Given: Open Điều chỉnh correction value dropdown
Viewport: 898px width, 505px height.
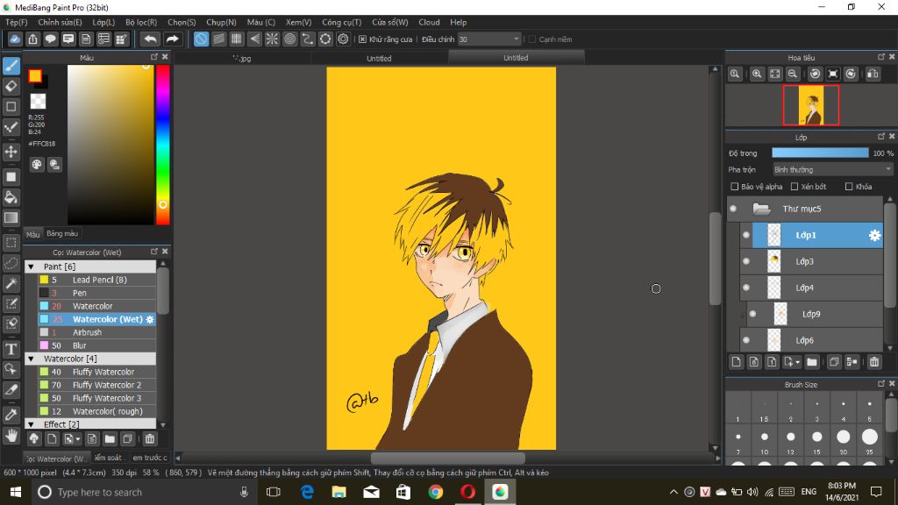Looking at the screenshot, I should pyautogui.click(x=489, y=39).
